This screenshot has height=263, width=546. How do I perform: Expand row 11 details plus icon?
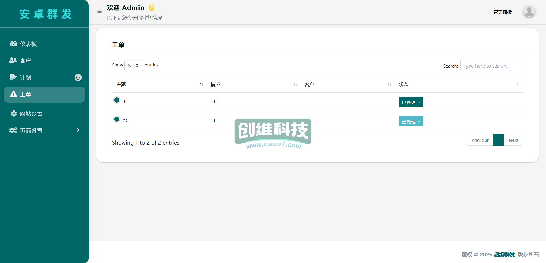point(117,100)
